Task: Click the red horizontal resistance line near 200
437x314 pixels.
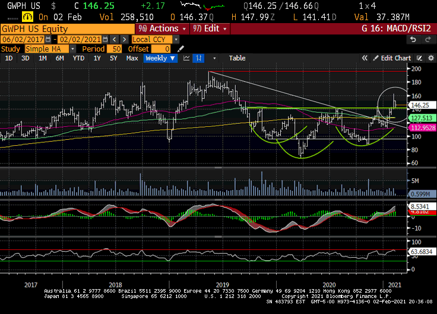Action: pos(308,72)
